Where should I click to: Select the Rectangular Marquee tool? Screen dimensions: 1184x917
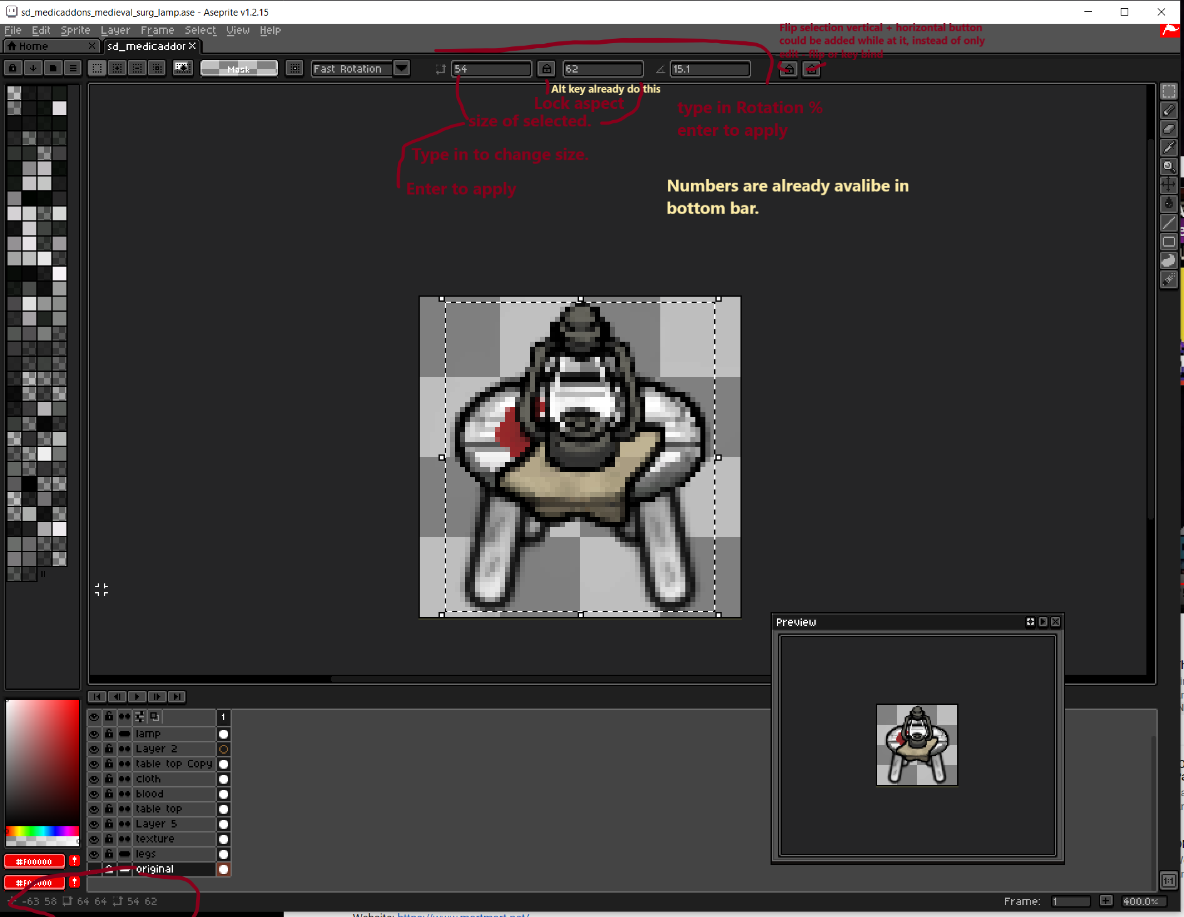1169,91
